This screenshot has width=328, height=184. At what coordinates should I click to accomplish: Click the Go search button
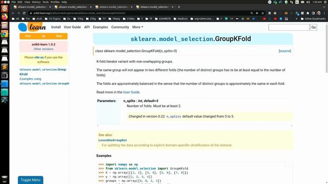313,27
